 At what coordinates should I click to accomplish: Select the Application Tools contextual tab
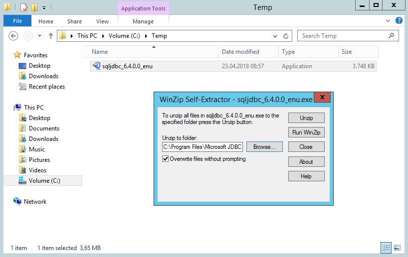[143, 8]
